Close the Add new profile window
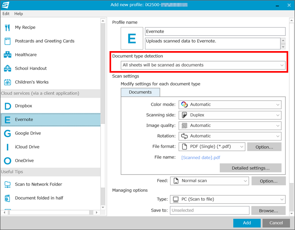The height and width of the screenshot is (230, 295). (289, 5)
